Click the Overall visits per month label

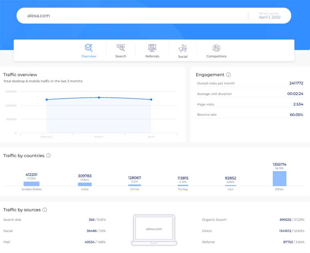216,83
